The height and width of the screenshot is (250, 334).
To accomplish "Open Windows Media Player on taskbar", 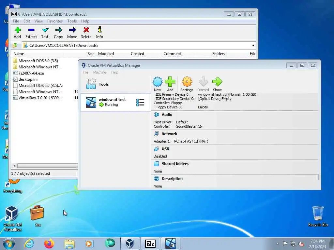I will [x=89, y=243].
